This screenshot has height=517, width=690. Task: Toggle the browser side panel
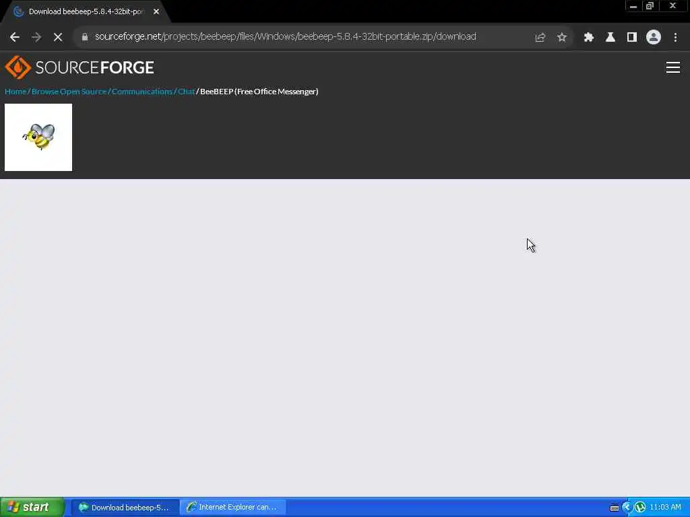tap(631, 37)
